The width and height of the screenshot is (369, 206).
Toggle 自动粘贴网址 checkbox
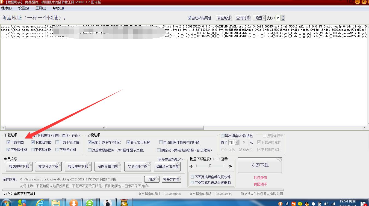pyautogui.click(x=189, y=18)
